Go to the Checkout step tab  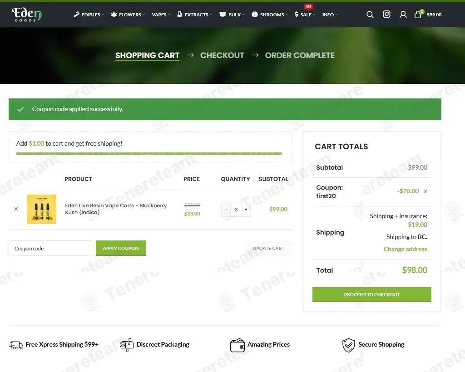tap(222, 55)
